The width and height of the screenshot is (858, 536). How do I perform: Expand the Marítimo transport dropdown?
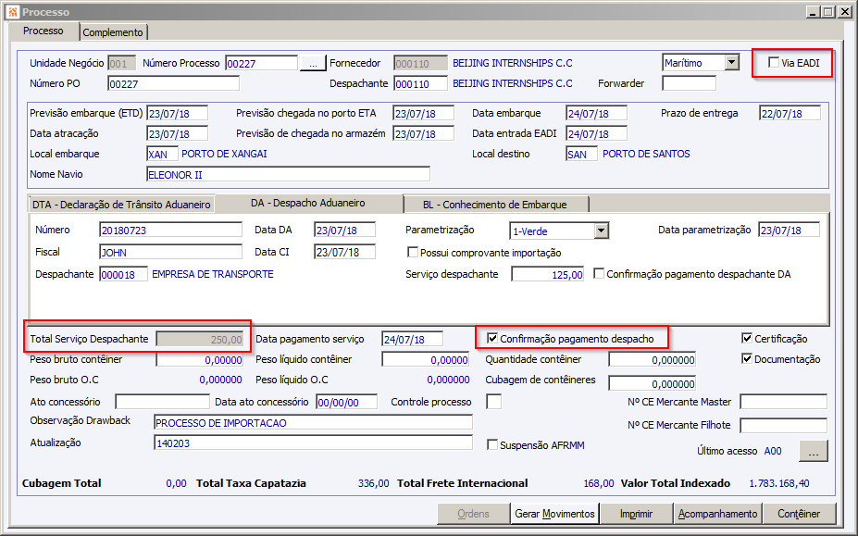click(x=731, y=62)
